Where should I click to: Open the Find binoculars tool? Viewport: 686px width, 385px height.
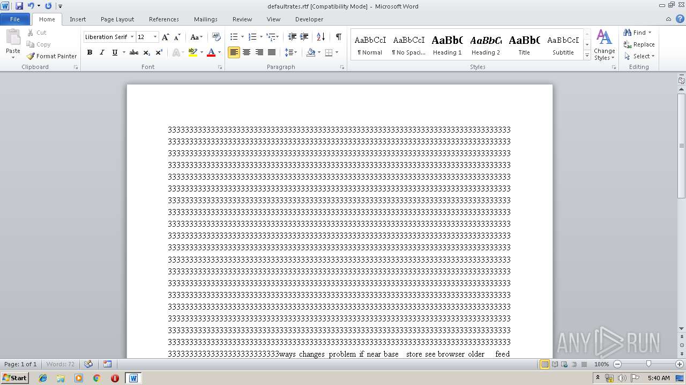[x=628, y=33]
